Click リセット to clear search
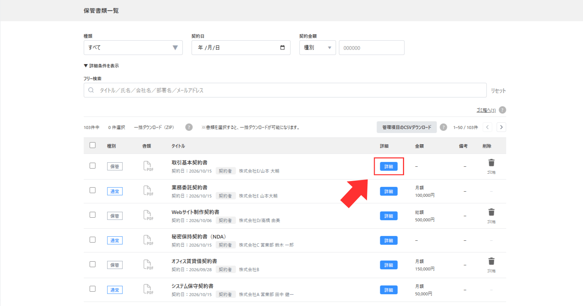This screenshot has width=583, height=306. coord(498,91)
